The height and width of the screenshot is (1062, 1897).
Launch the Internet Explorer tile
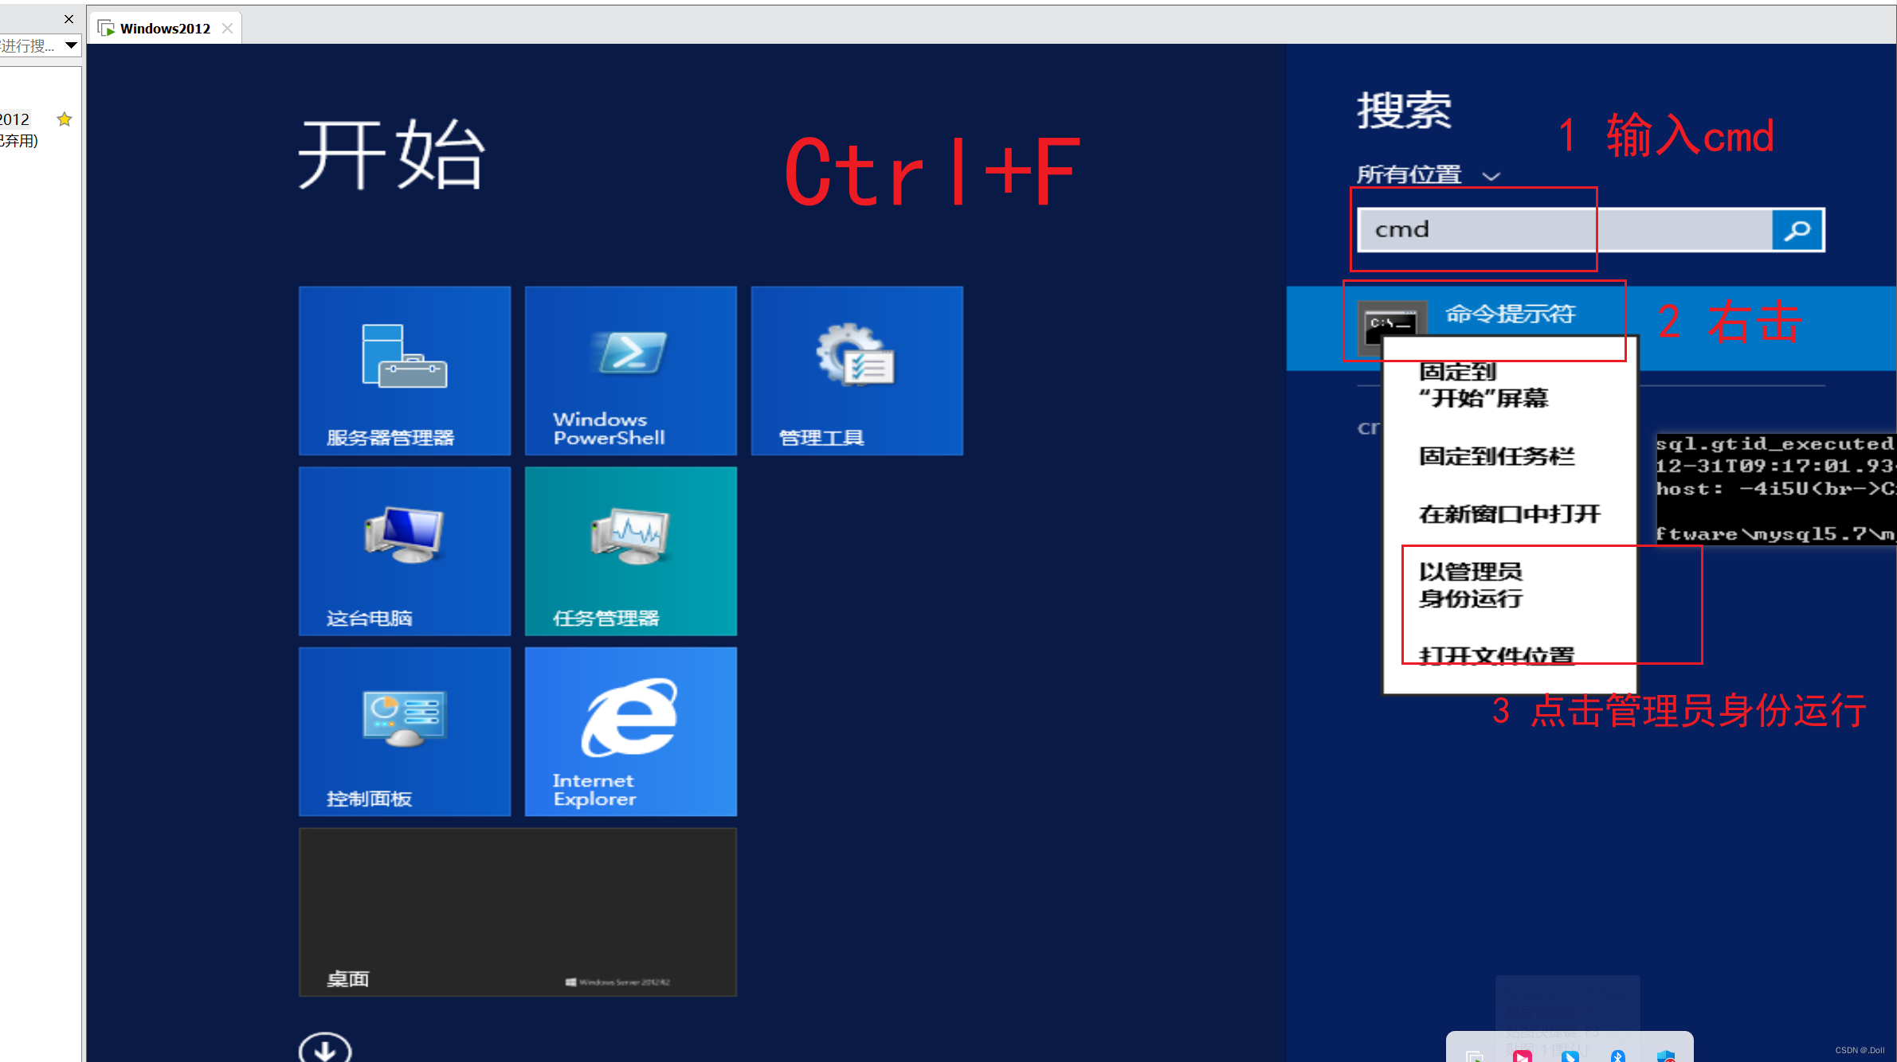click(x=630, y=731)
